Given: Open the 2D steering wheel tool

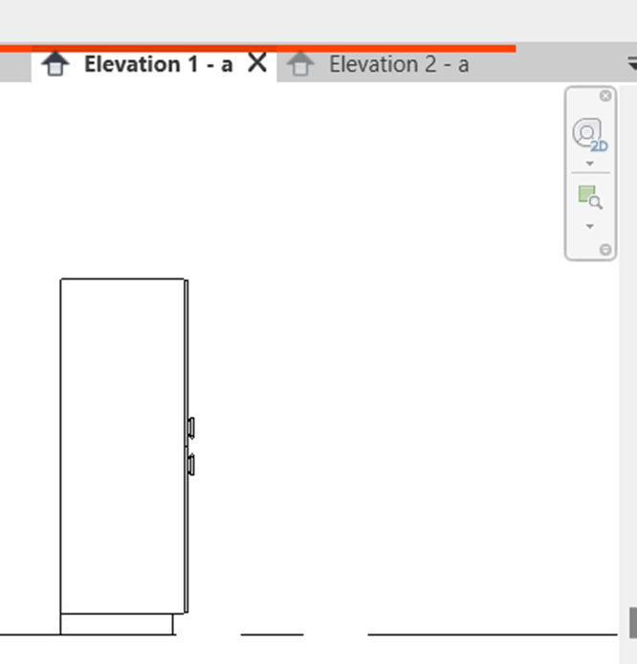Looking at the screenshot, I should [590, 135].
